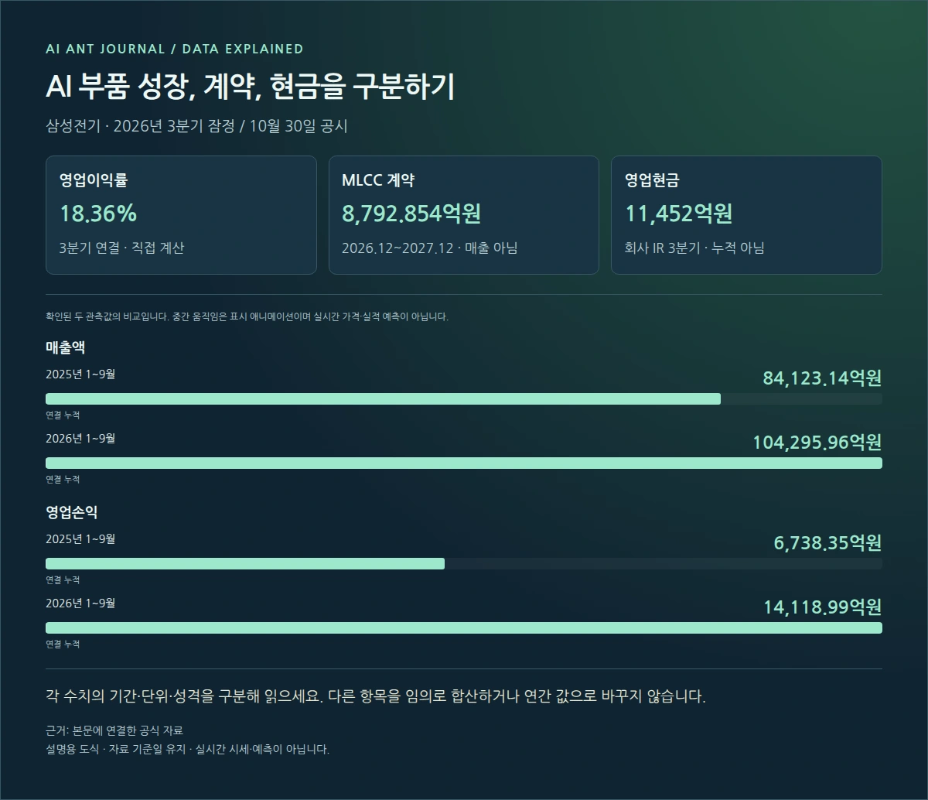Click the 영업손익 2026년 progress bar
Image resolution: width=928 pixels, height=800 pixels.
click(x=464, y=627)
